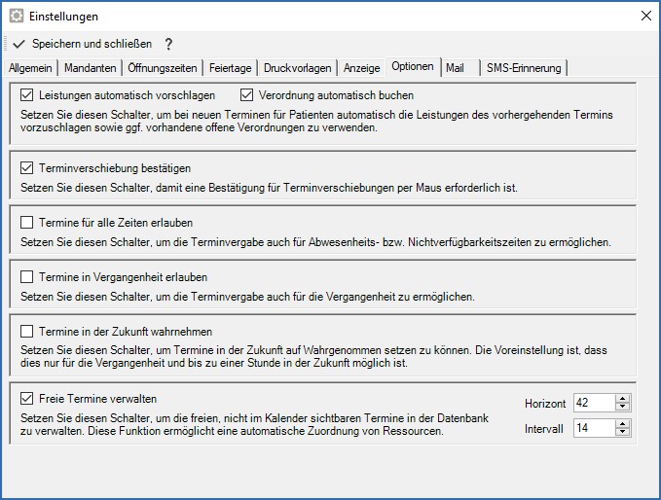Screen dimensions: 661x500
Task: Uncheck Freie Termine verwalten
Action: point(27,398)
